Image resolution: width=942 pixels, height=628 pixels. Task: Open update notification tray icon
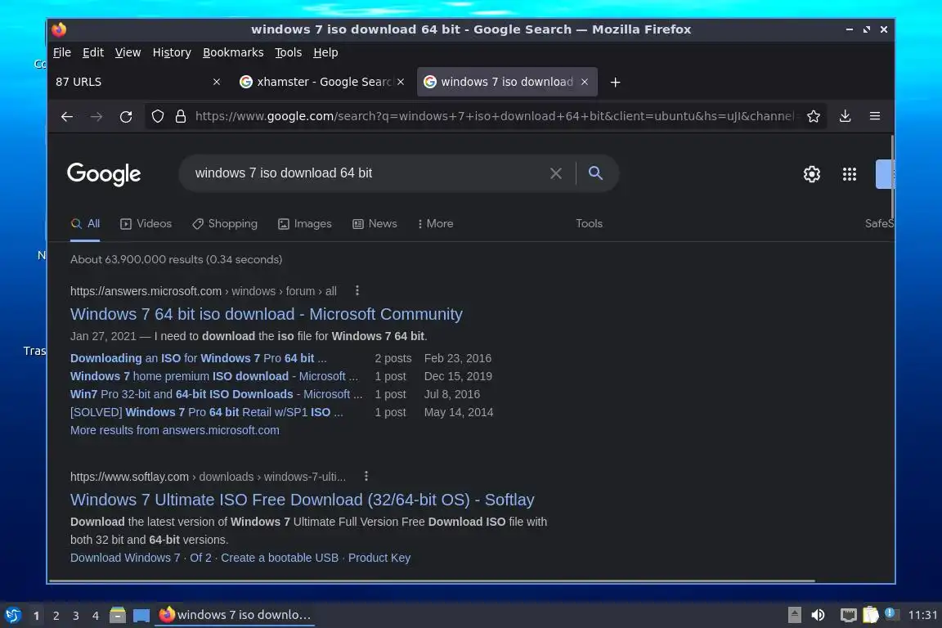click(x=891, y=614)
